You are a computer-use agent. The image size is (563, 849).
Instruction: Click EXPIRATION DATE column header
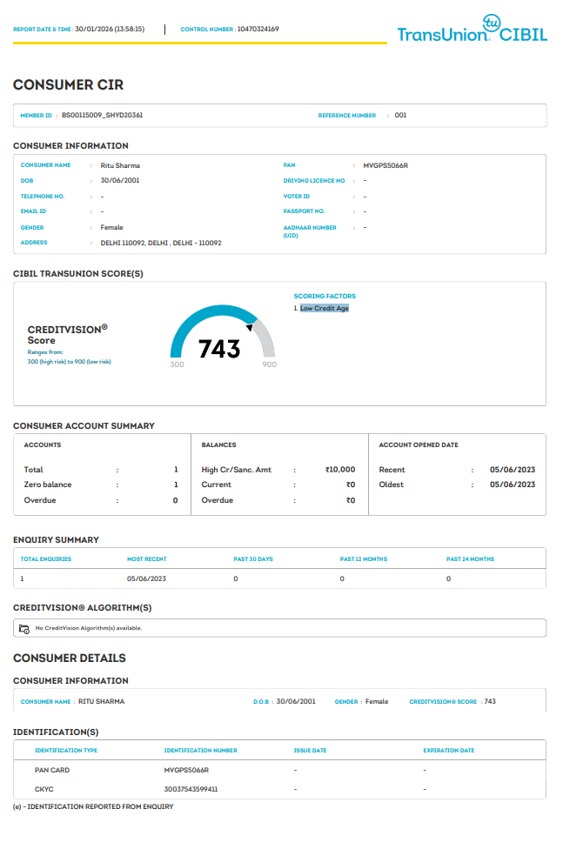(x=449, y=751)
